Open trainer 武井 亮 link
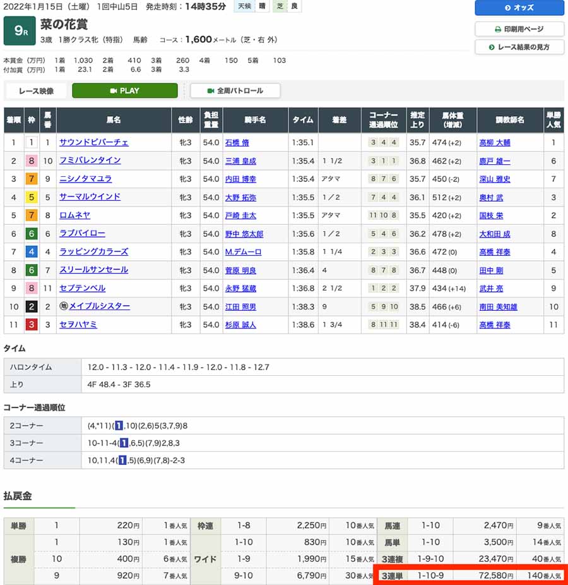Screen dimensions: 568x585 pos(491,289)
